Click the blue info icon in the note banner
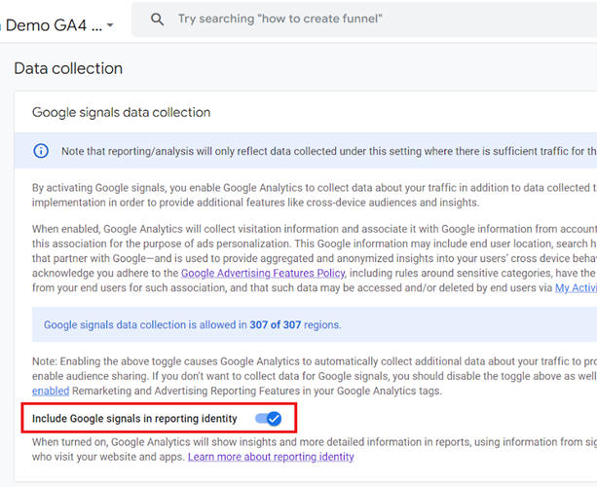The image size is (597, 487). point(41,151)
